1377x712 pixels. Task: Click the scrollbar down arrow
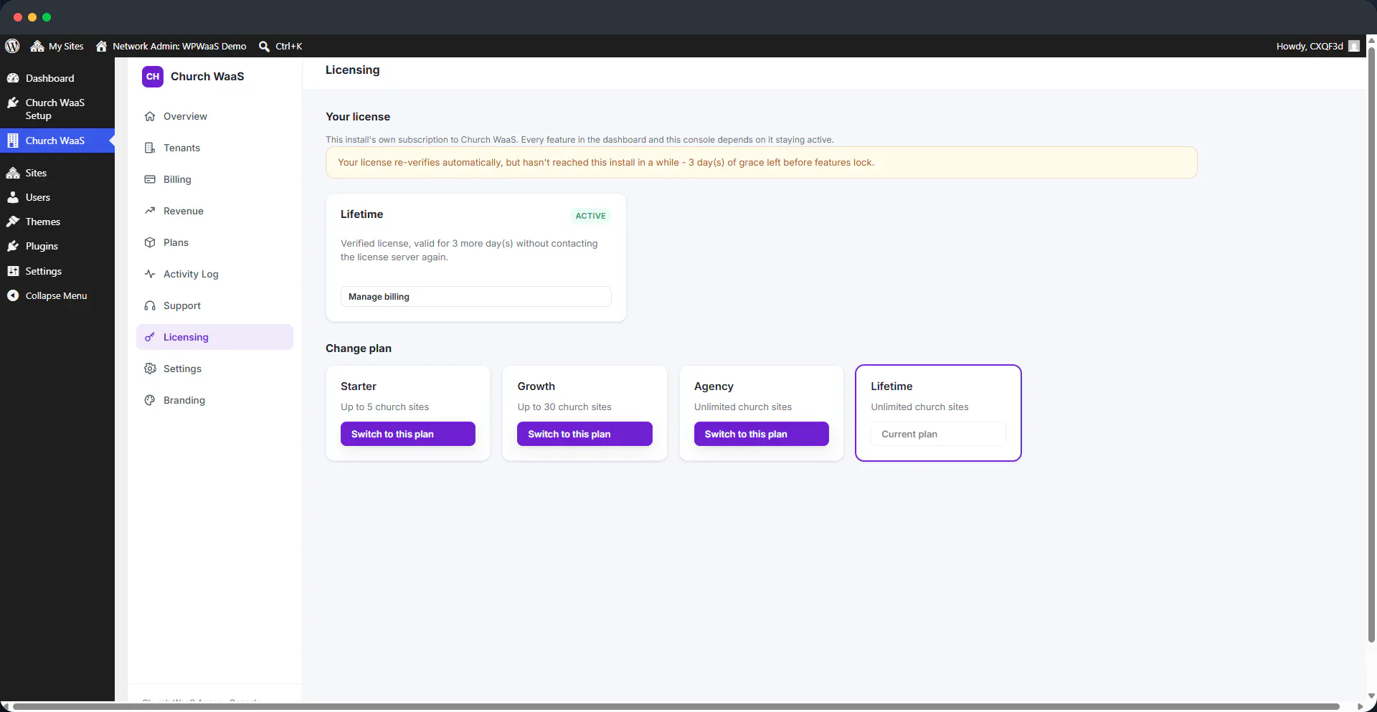(x=1371, y=696)
